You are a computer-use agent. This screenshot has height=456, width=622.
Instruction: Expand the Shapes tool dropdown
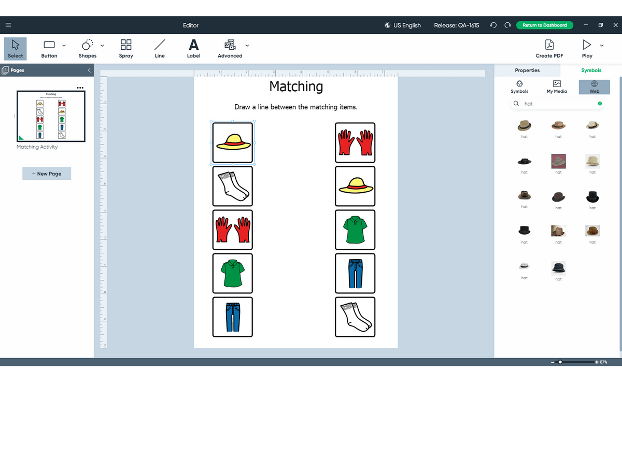(102, 45)
